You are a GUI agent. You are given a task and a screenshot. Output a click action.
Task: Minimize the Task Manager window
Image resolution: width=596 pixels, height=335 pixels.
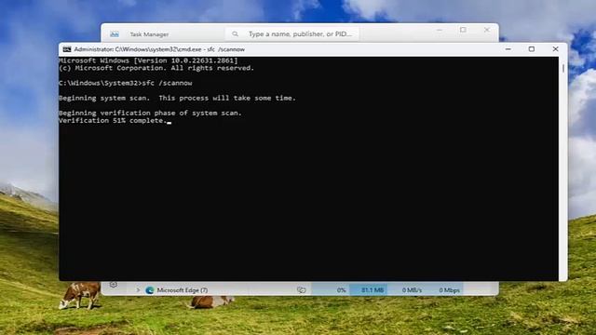click(x=439, y=30)
